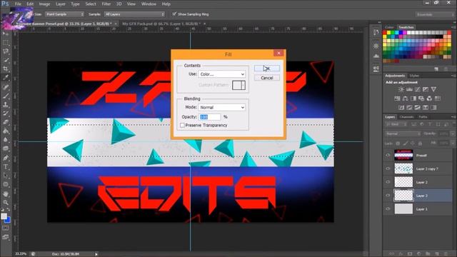Hide Layer 1 with eye icon
This screenshot has height=257, width=457.
coord(388,209)
